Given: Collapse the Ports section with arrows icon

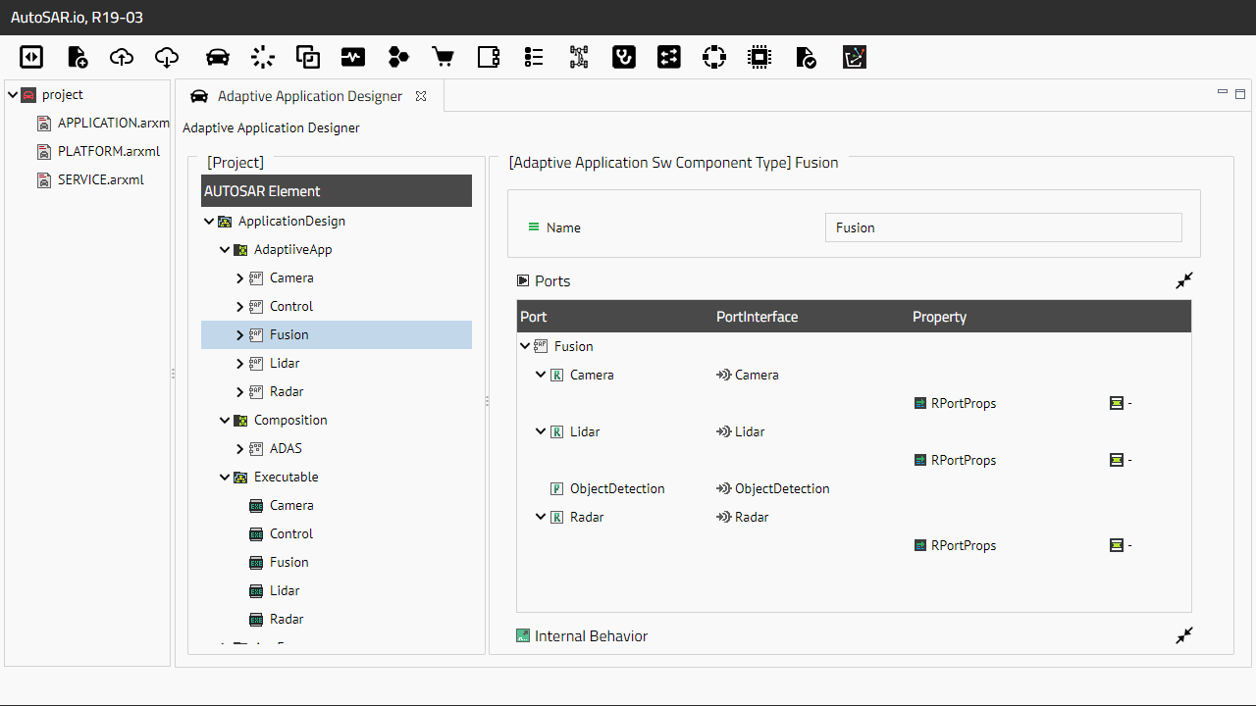Looking at the screenshot, I should (1184, 280).
